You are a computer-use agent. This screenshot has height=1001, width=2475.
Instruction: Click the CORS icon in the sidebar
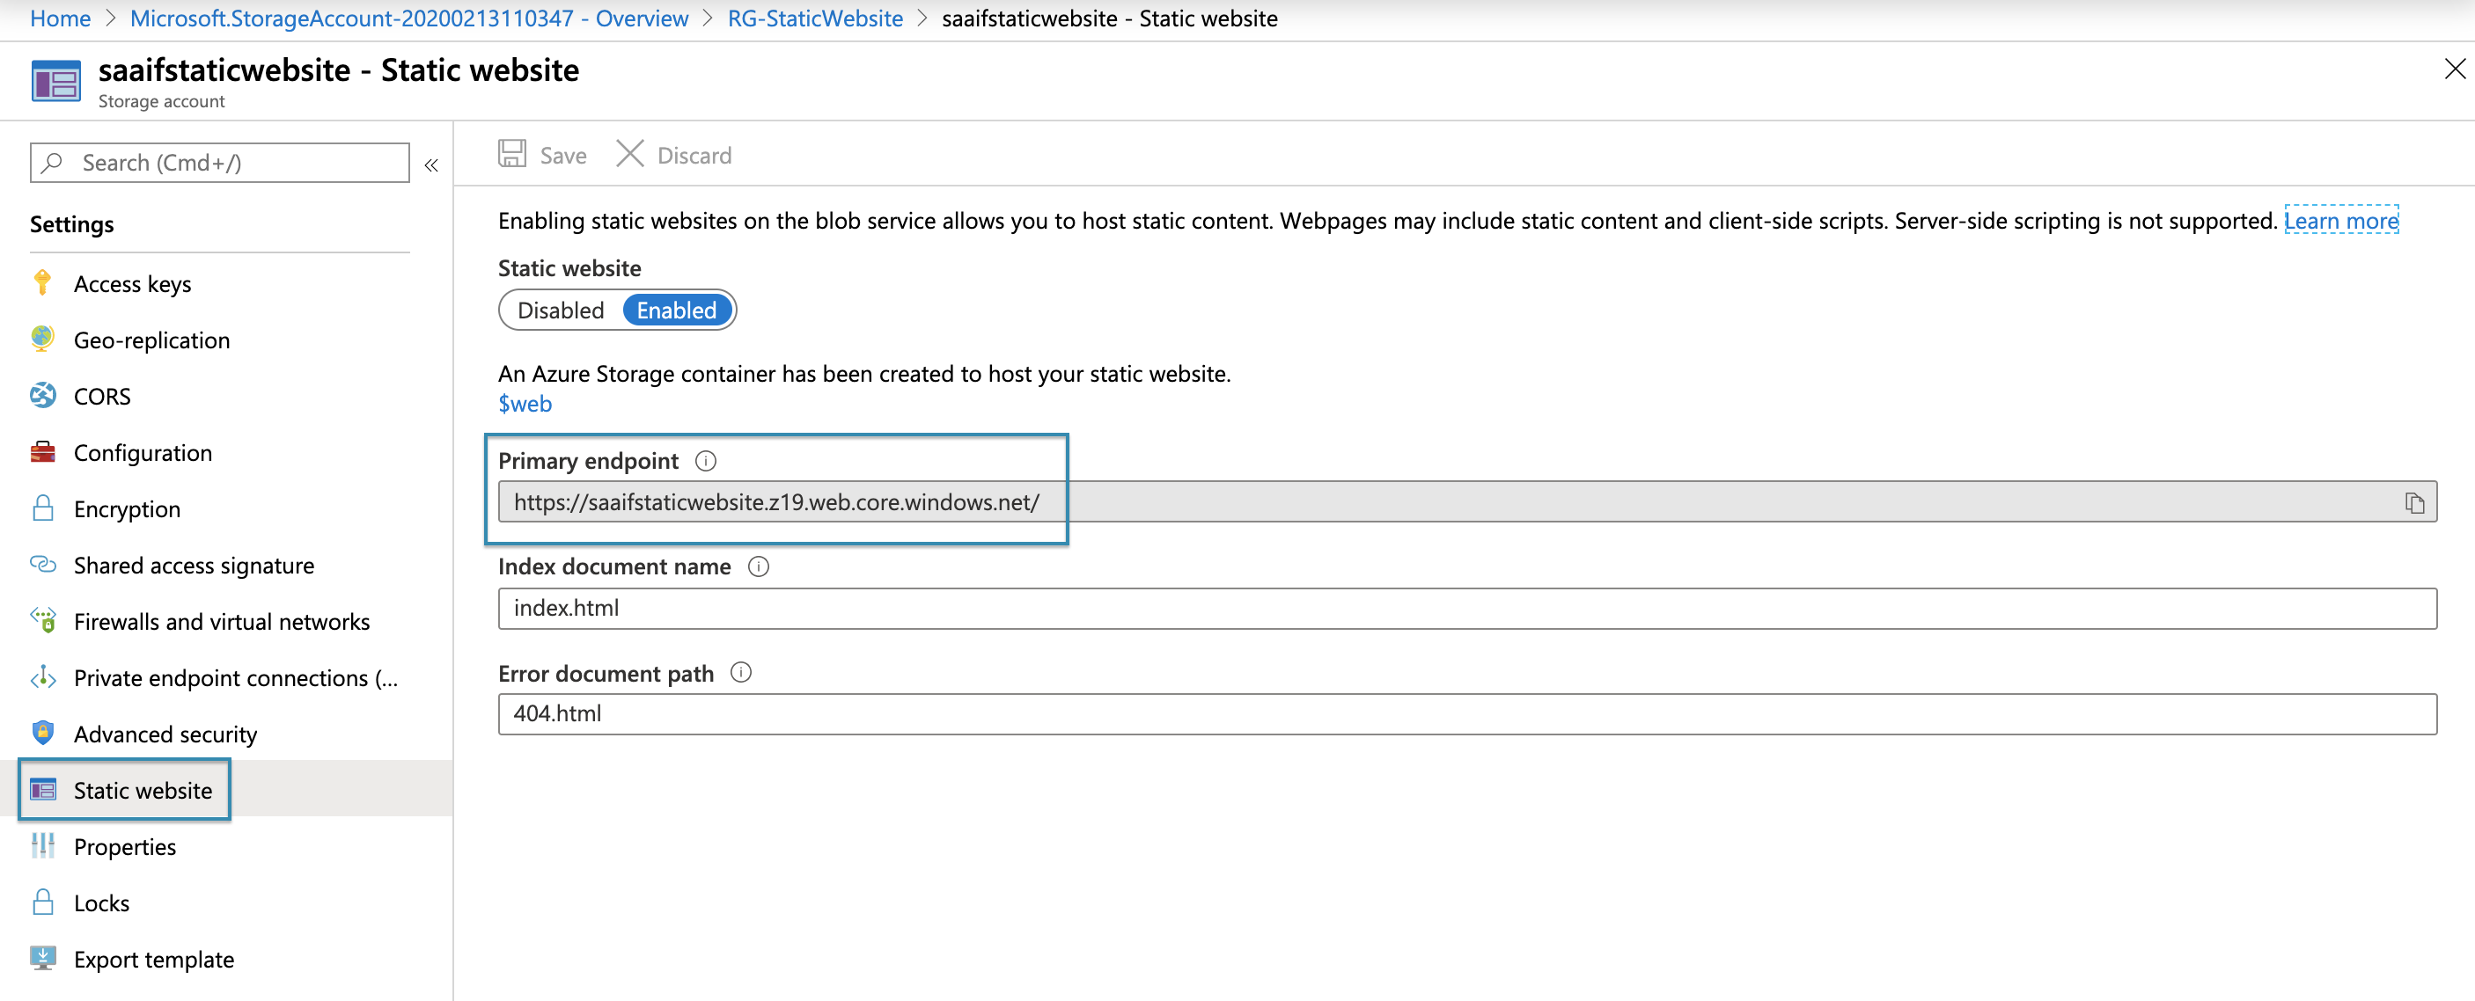click(x=42, y=395)
